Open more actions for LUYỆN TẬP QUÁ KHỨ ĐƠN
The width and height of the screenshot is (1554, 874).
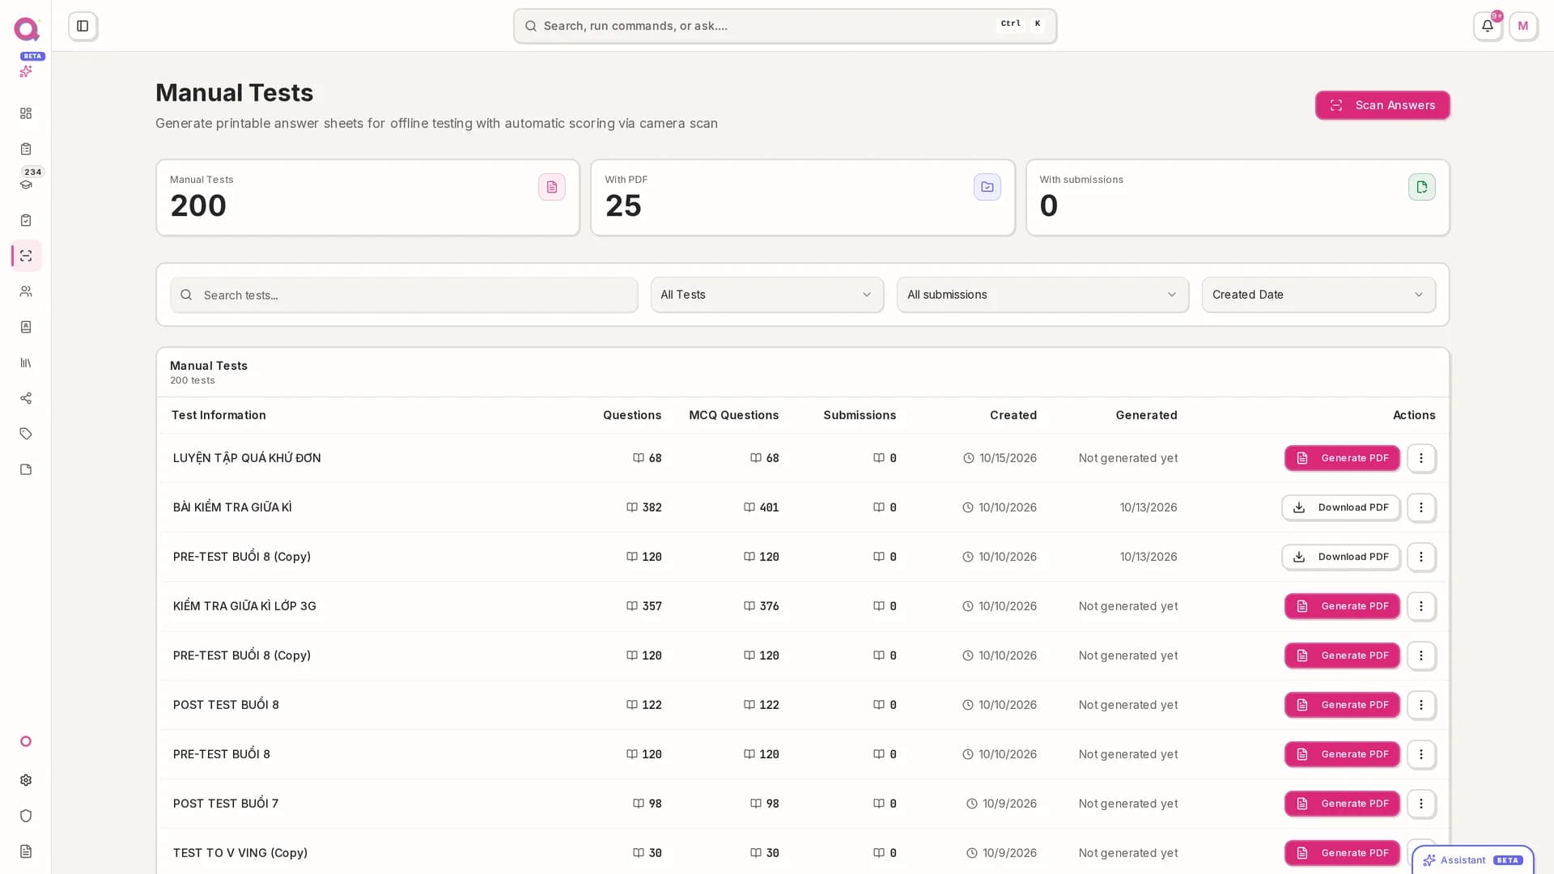click(x=1421, y=458)
